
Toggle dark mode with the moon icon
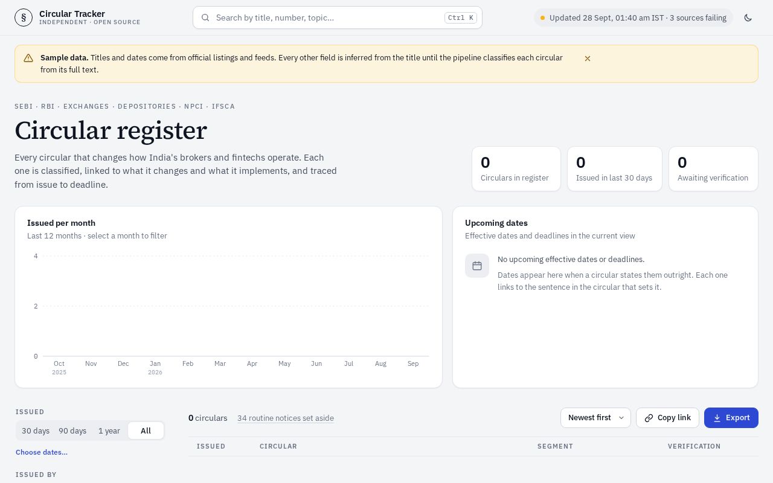pos(748,18)
